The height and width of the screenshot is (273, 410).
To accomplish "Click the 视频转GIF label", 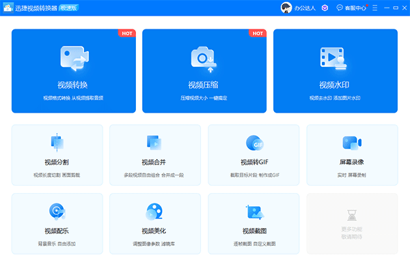I will (254, 162).
